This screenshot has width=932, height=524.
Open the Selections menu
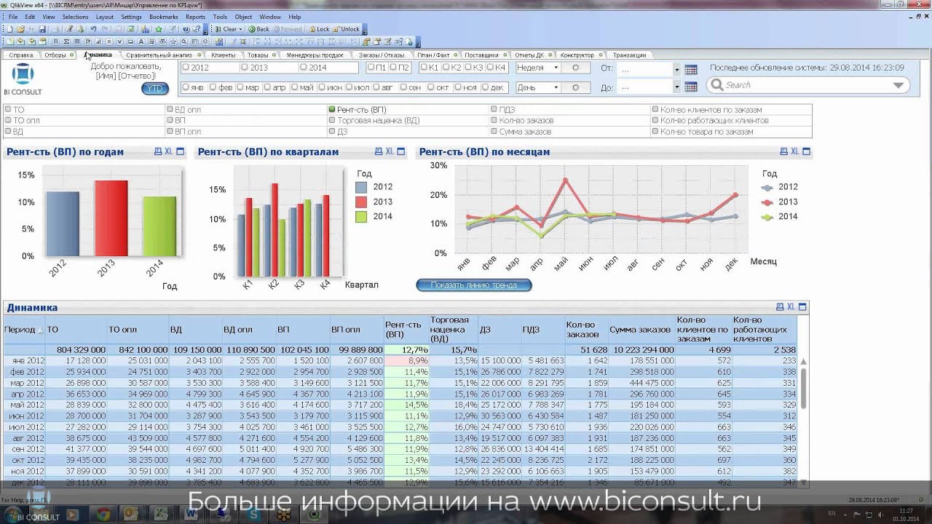point(75,17)
